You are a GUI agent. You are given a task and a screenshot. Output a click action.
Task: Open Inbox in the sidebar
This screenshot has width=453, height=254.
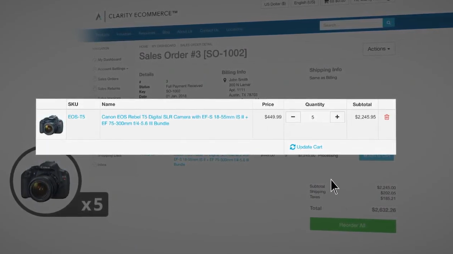[x=102, y=165]
